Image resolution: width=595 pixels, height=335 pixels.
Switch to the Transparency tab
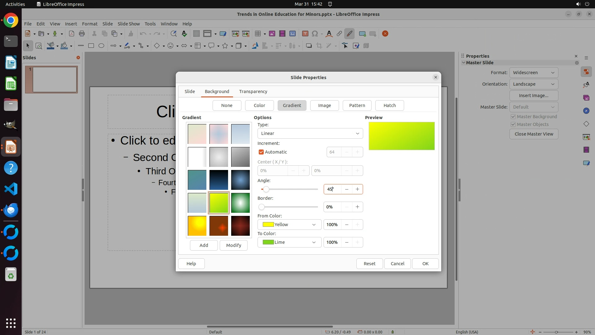click(253, 92)
